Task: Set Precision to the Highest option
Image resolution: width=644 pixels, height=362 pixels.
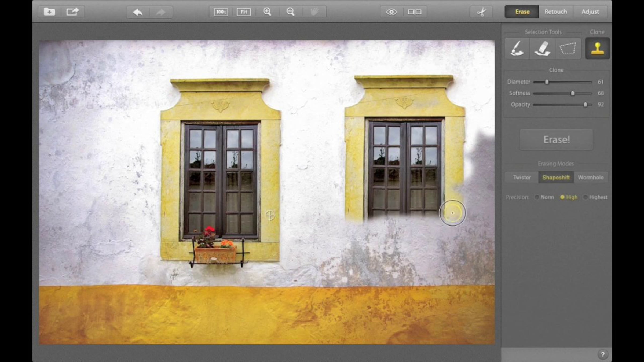Action: (586, 197)
